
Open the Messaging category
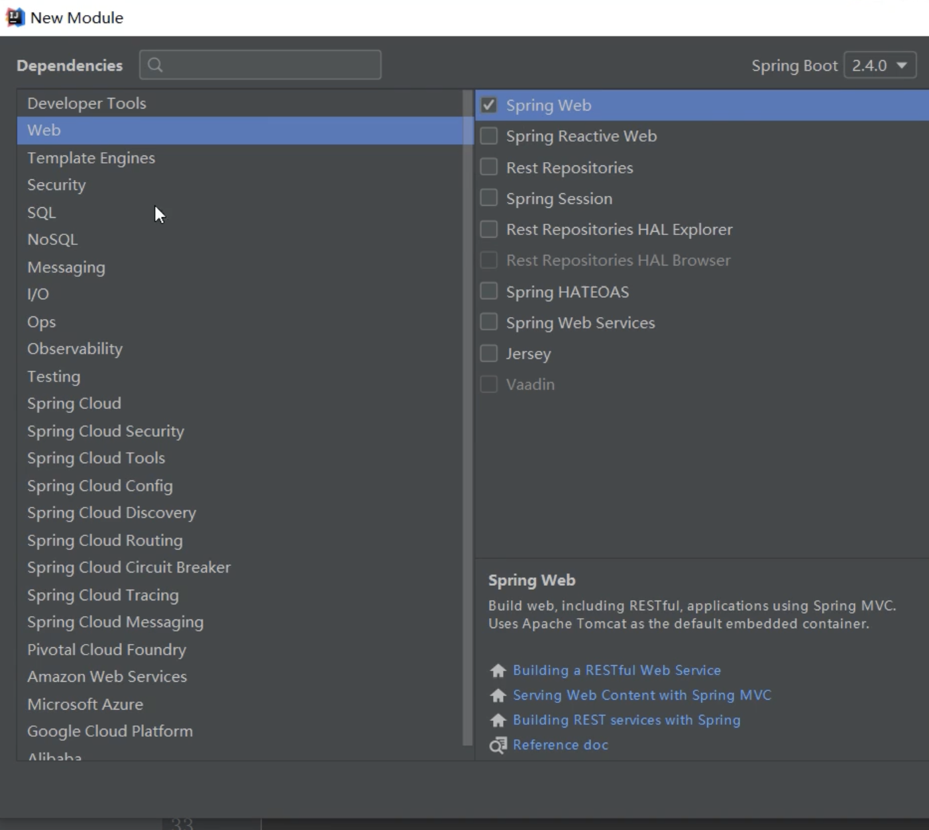241,267
